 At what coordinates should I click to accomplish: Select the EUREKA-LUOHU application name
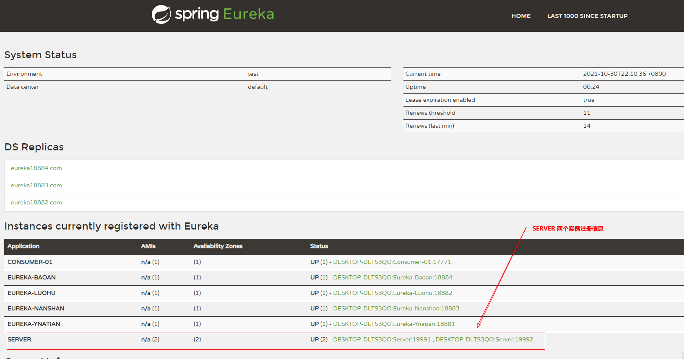[31, 293]
